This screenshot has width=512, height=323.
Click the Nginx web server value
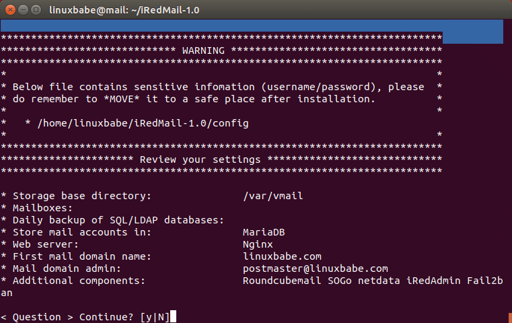coord(258,244)
